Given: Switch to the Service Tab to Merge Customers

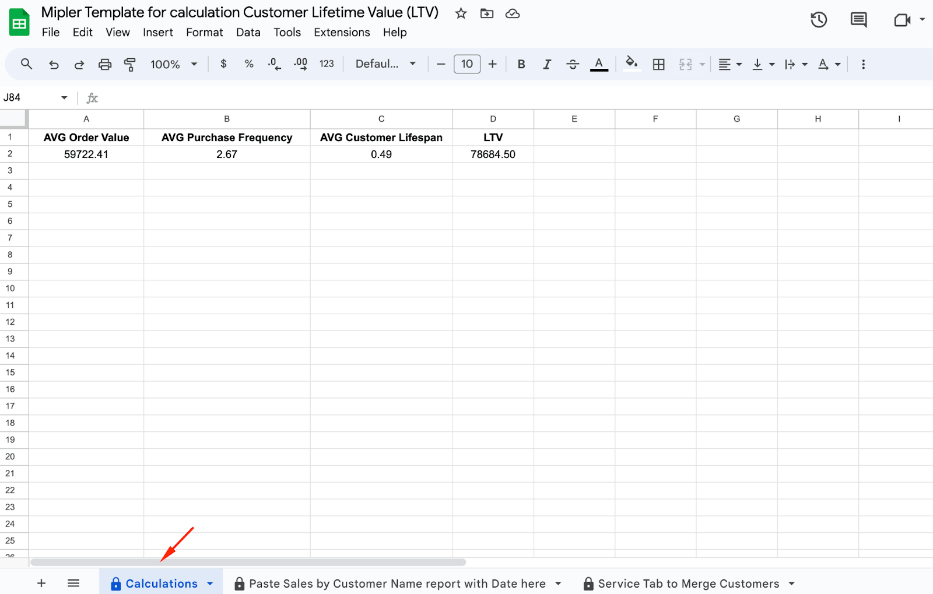Looking at the screenshot, I should click(688, 584).
